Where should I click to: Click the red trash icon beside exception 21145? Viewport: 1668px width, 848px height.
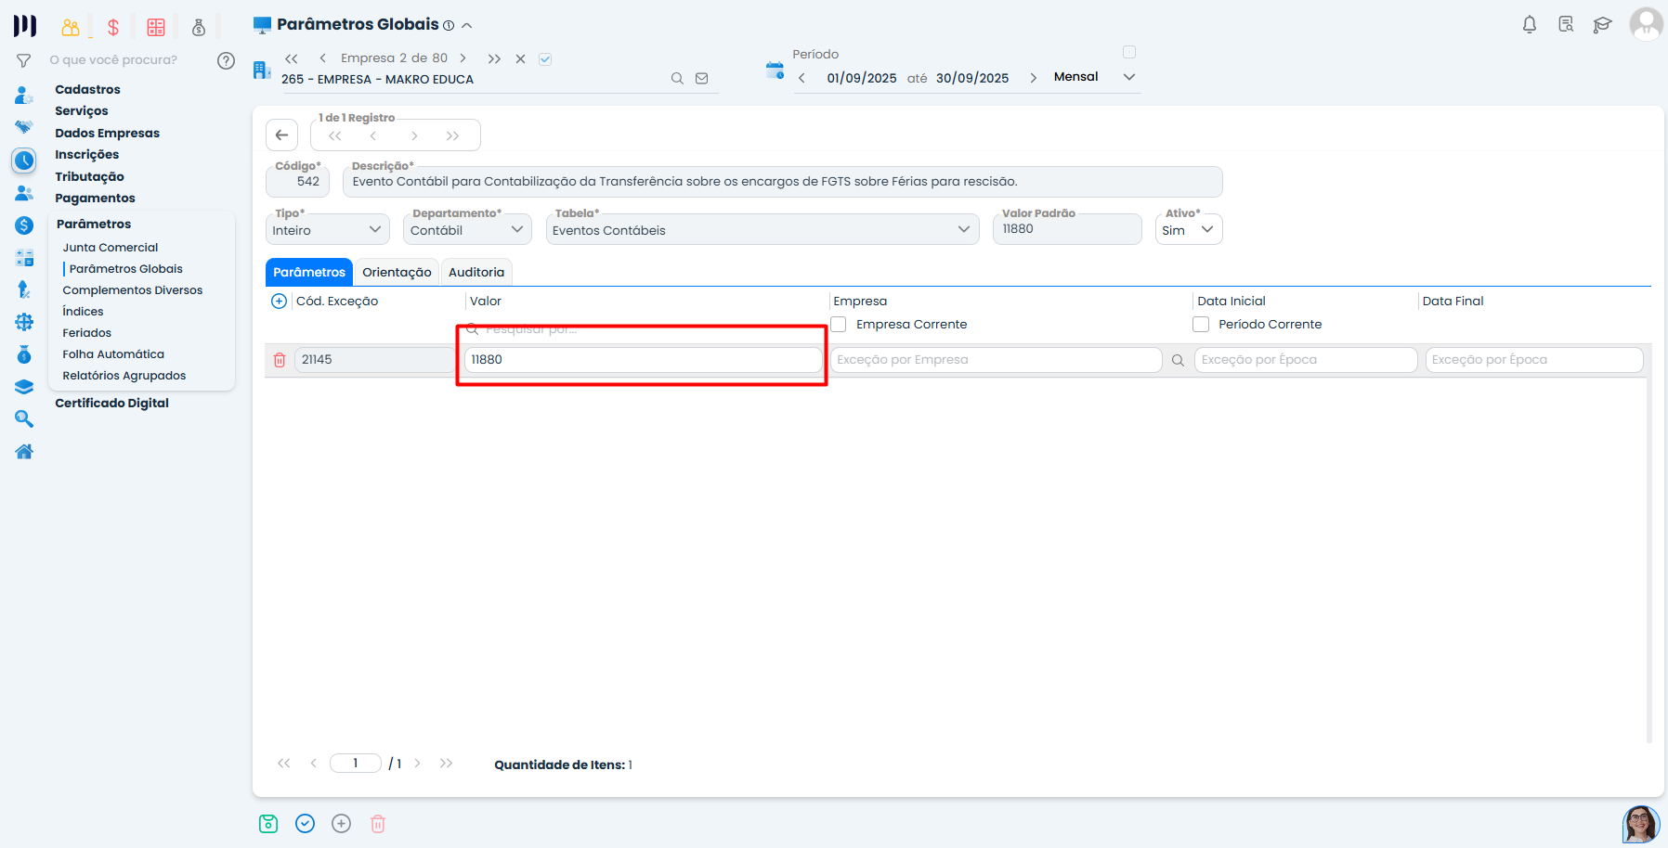point(280,360)
